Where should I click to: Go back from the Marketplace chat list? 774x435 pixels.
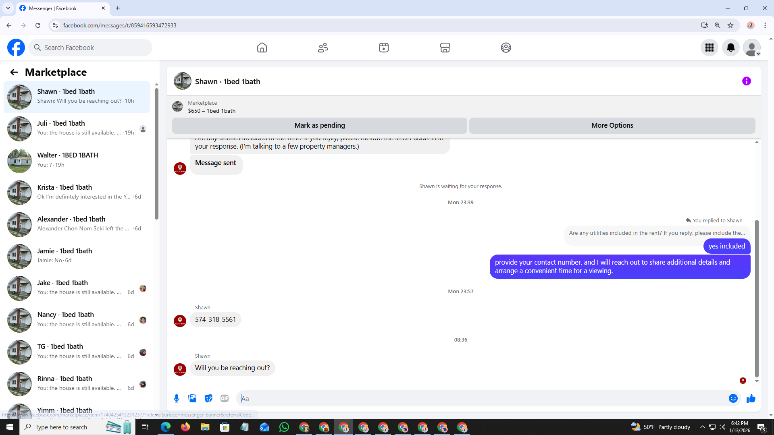(x=14, y=72)
